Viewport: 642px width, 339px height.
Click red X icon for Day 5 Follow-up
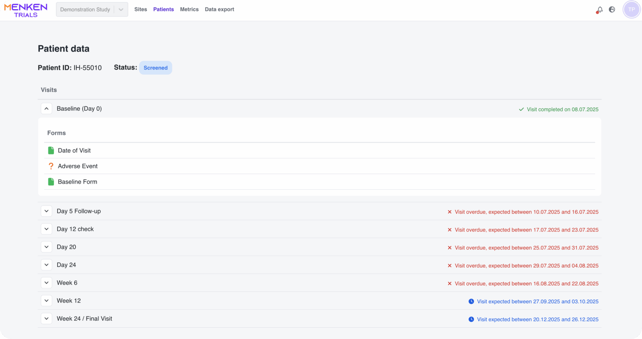(450, 212)
